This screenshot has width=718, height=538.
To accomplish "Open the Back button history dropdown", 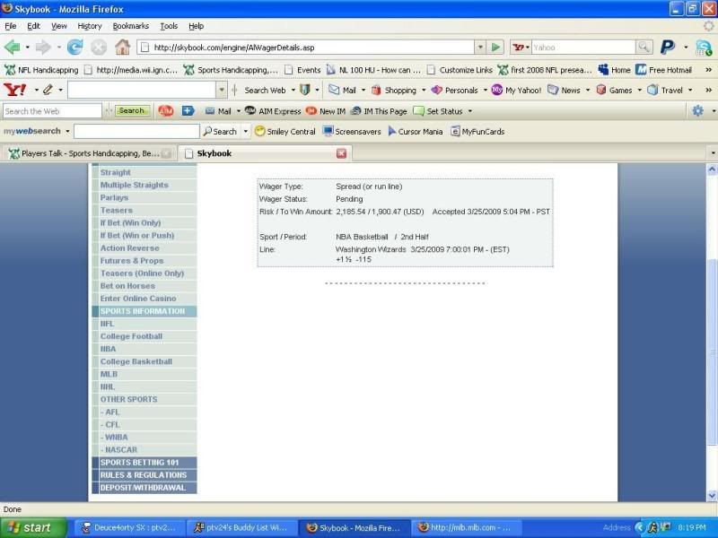I will pyautogui.click(x=28, y=48).
